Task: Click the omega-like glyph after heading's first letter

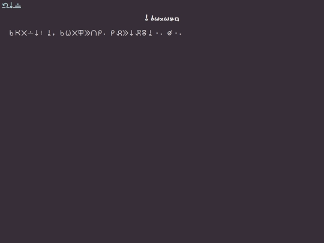Action: (x=157, y=19)
